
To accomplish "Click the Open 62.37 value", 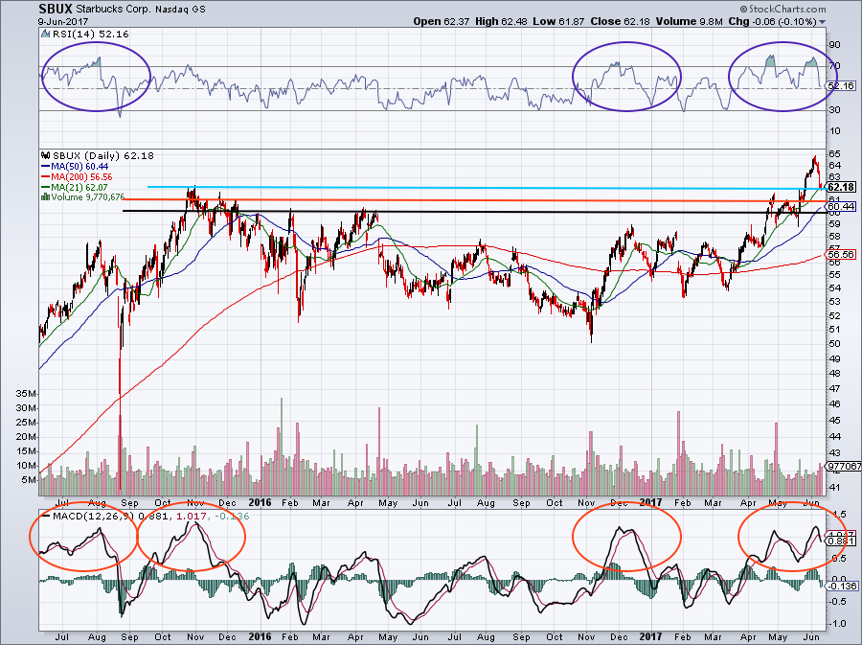I will click(442, 21).
